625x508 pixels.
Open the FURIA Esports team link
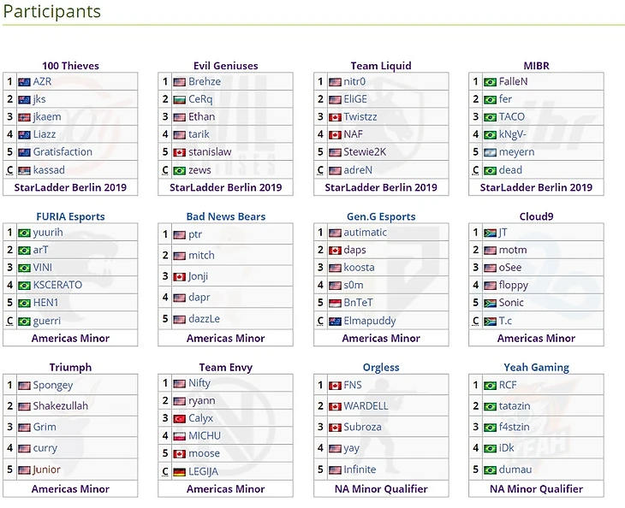pos(70,216)
